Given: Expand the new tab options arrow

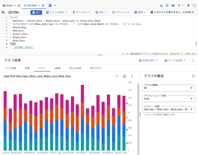Looking at the screenshot, I should [x=55, y=6].
